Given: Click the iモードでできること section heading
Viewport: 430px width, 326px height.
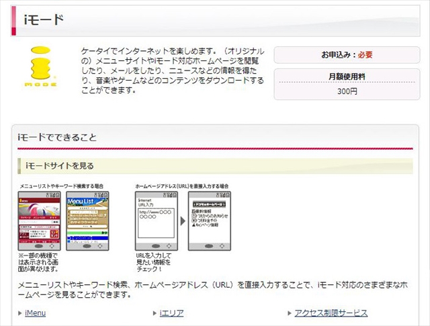Looking at the screenshot, I should click(x=57, y=137).
